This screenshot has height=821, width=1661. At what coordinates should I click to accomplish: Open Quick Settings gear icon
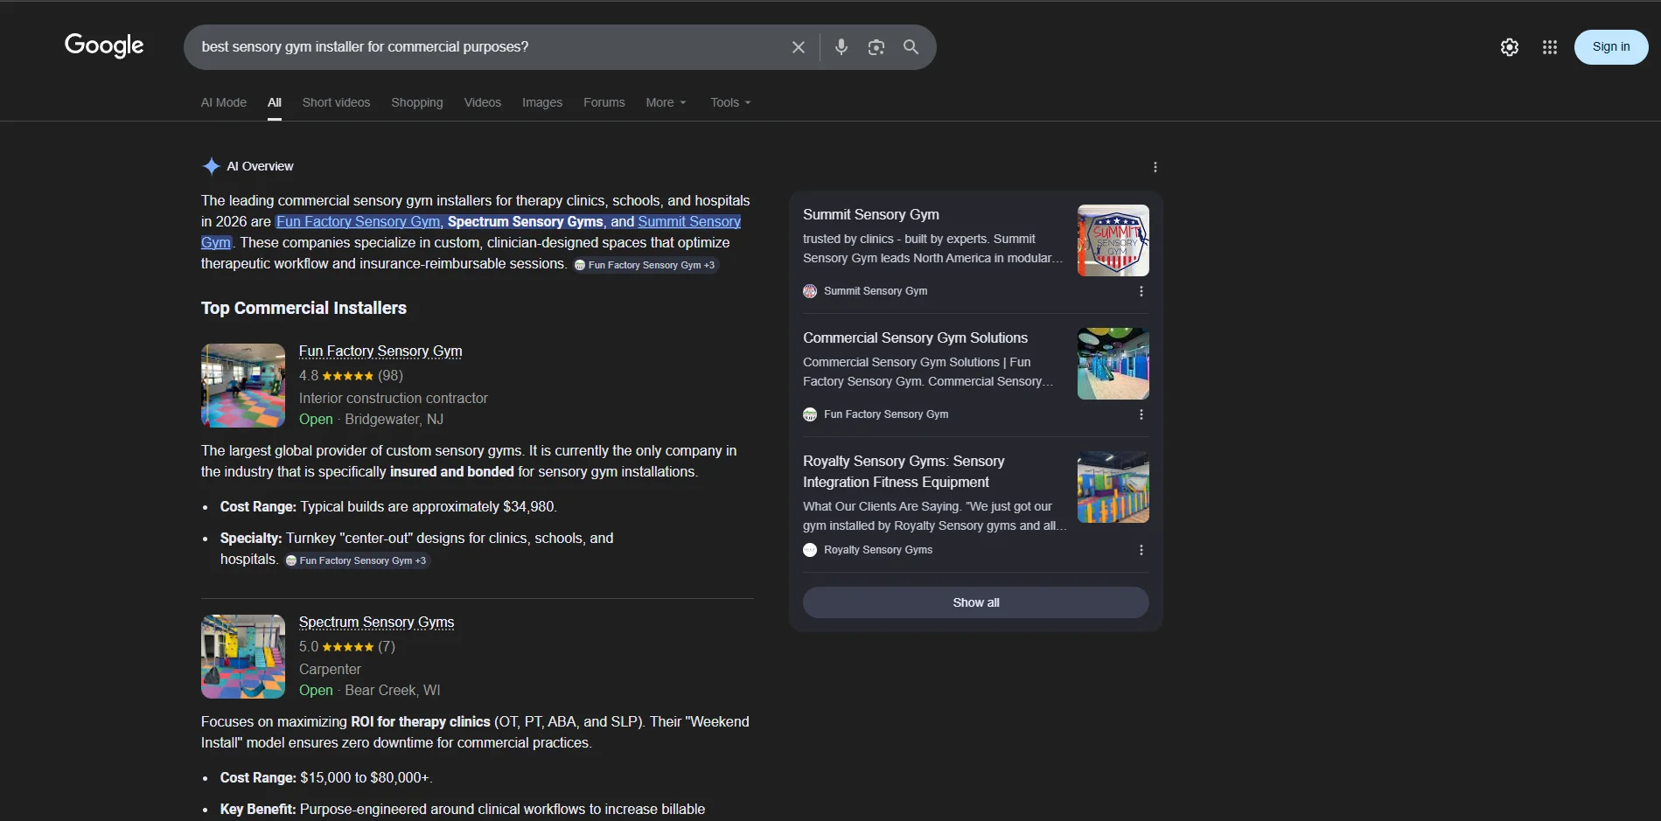tap(1509, 47)
